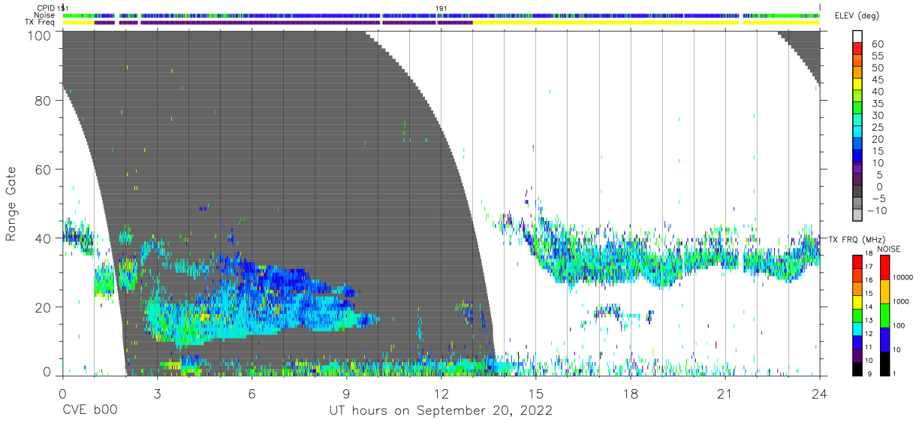Image resolution: width=922 pixels, height=426 pixels.
Task: Click the '80' y-axis range gate tick
Action: 44,101
